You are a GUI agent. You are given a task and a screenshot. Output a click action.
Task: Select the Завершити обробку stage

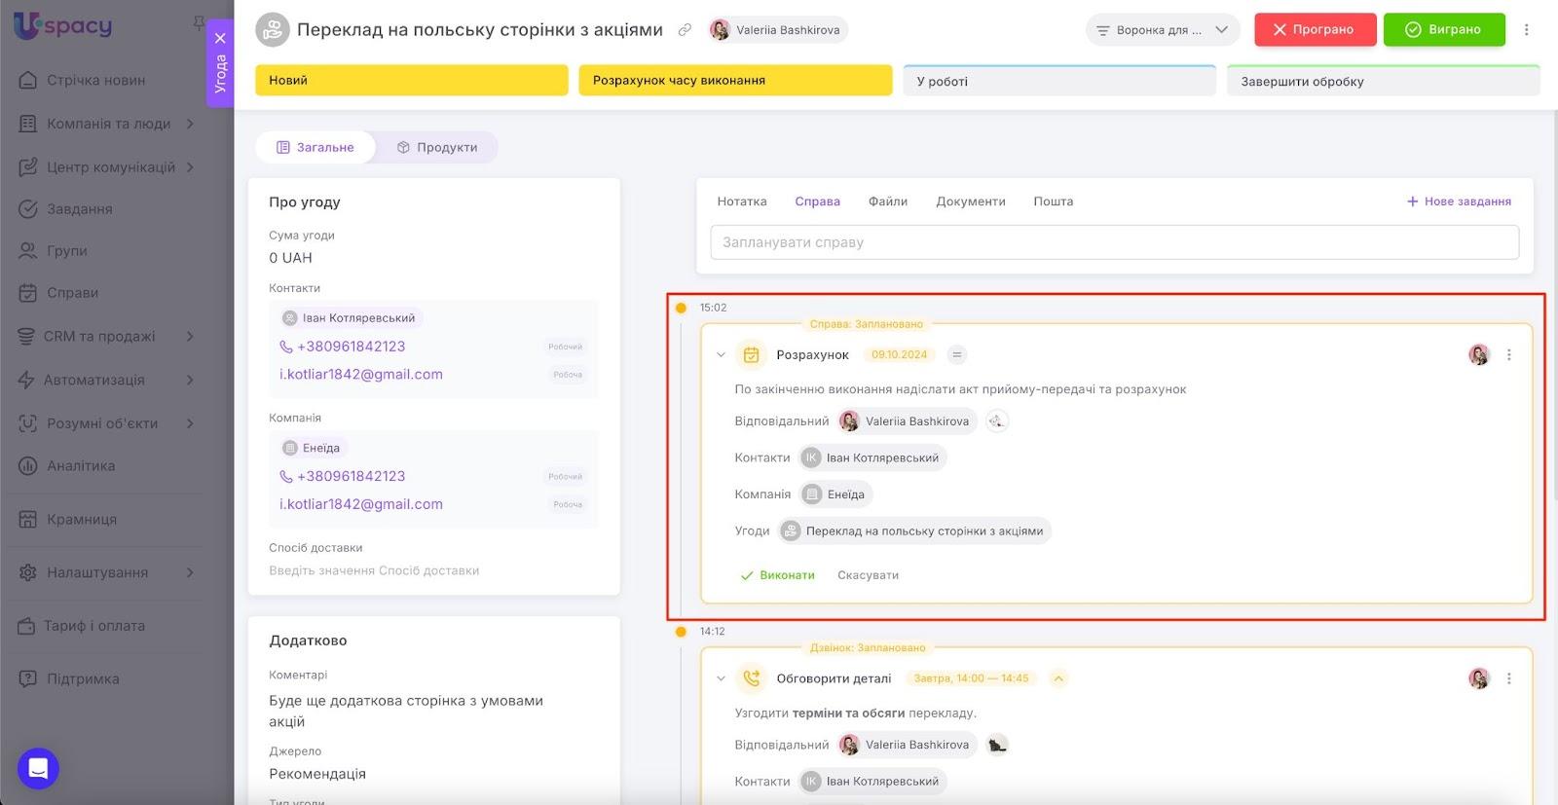(1382, 81)
